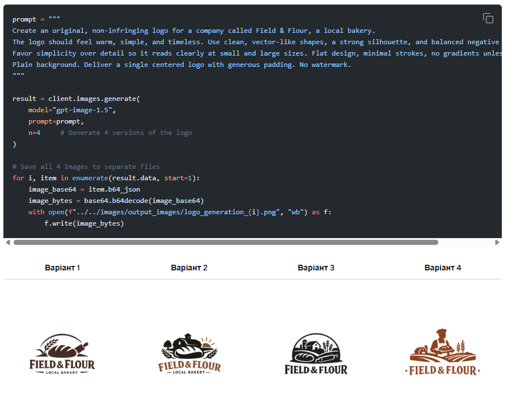Screen dimensions: 512x394
Task: Open the Варіант 2 logo with barn and sunrise
Action: [x=189, y=354]
